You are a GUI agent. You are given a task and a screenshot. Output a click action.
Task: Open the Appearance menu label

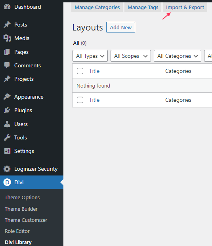29,97
